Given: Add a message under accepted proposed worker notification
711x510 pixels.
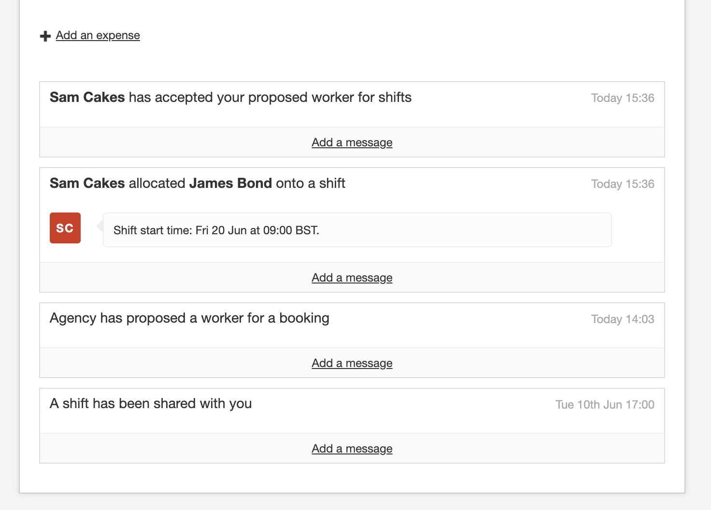Looking at the screenshot, I should 352,142.
